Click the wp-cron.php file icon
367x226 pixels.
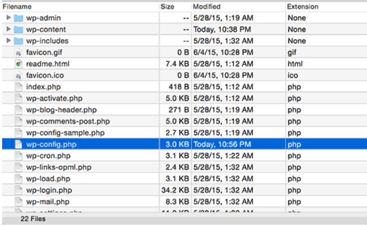point(18,156)
